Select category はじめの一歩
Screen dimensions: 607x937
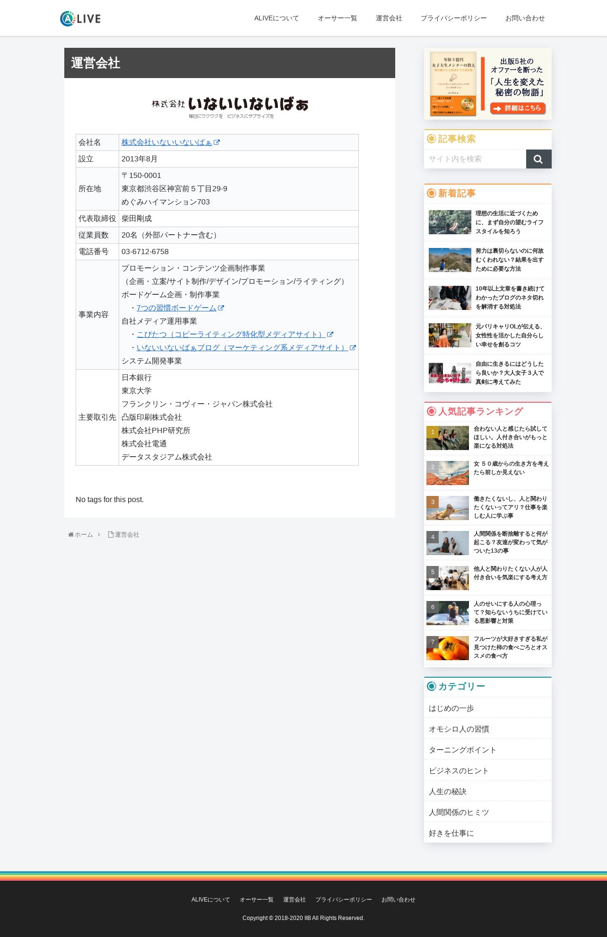click(x=488, y=708)
